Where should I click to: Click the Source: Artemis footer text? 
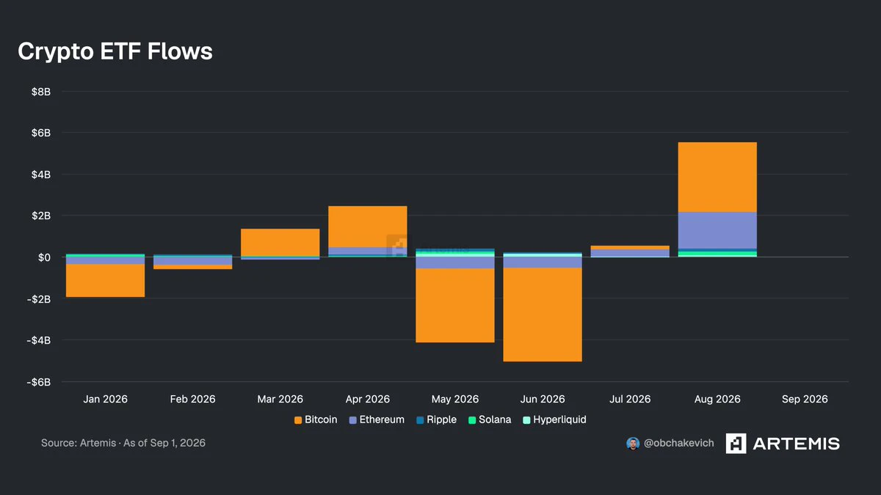pyautogui.click(x=123, y=443)
